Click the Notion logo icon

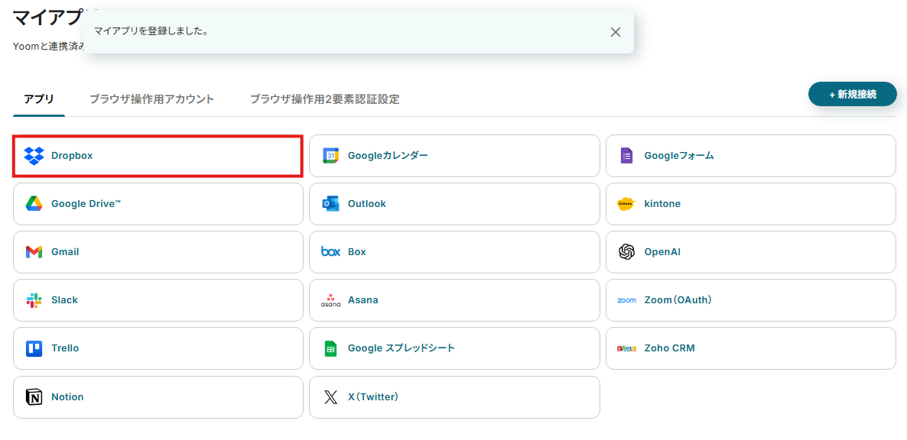pyautogui.click(x=34, y=397)
